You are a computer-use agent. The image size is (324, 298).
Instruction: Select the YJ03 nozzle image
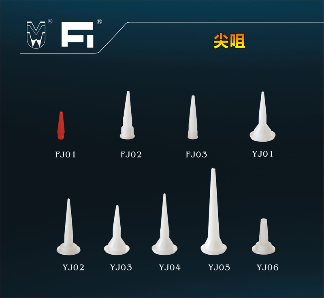(x=117, y=230)
